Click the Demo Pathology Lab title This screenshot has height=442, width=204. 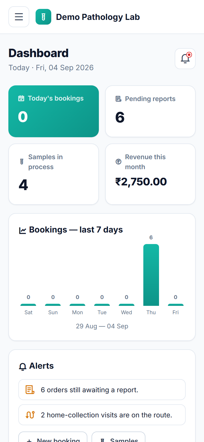98,17
